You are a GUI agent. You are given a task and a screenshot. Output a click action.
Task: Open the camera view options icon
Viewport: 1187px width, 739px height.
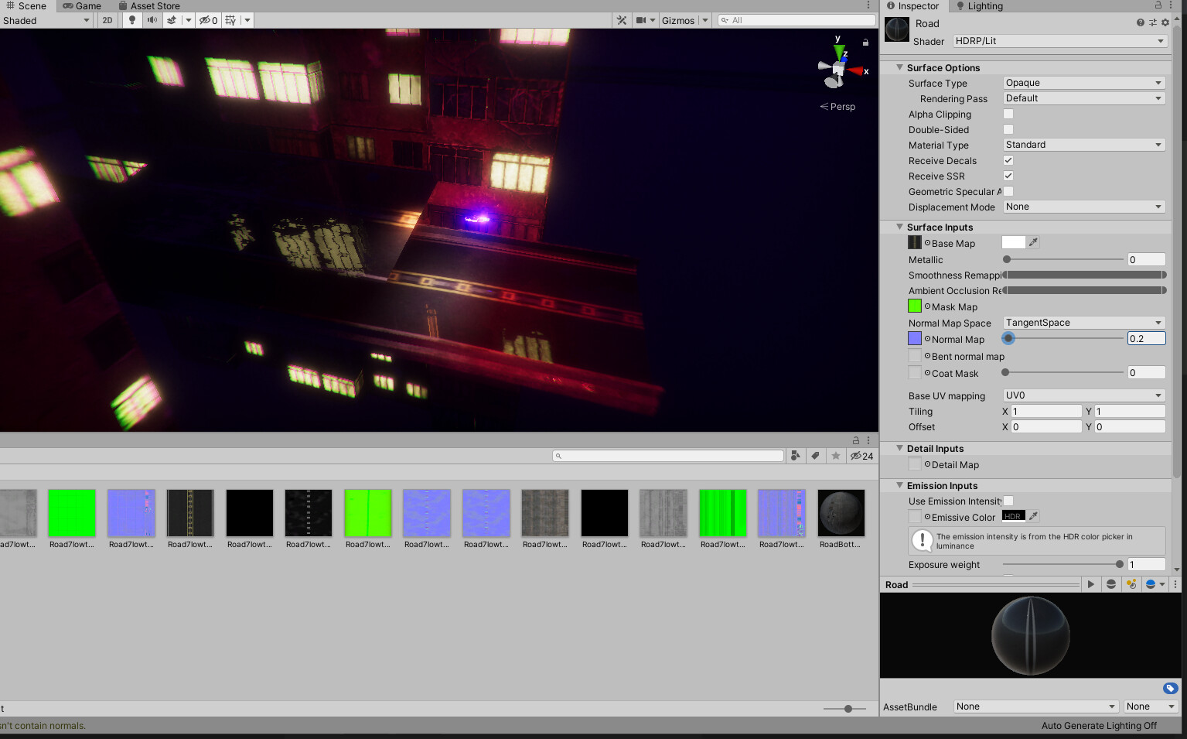pyautogui.click(x=645, y=20)
